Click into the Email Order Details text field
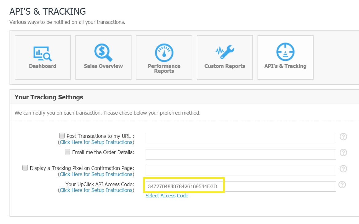Image resolution: width=359 pixels, height=224 pixels. click(x=241, y=154)
